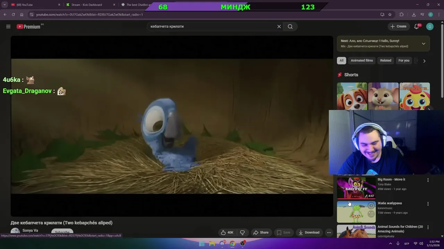Show more filter chips with arrow
This screenshot has height=249, width=444.
pyautogui.click(x=424, y=61)
